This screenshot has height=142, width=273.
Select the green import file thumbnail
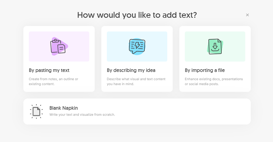pyautogui.click(x=215, y=47)
